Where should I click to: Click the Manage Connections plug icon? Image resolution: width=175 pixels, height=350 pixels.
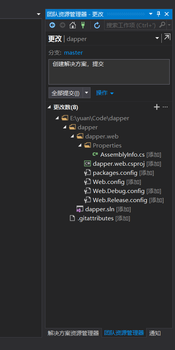83,25
